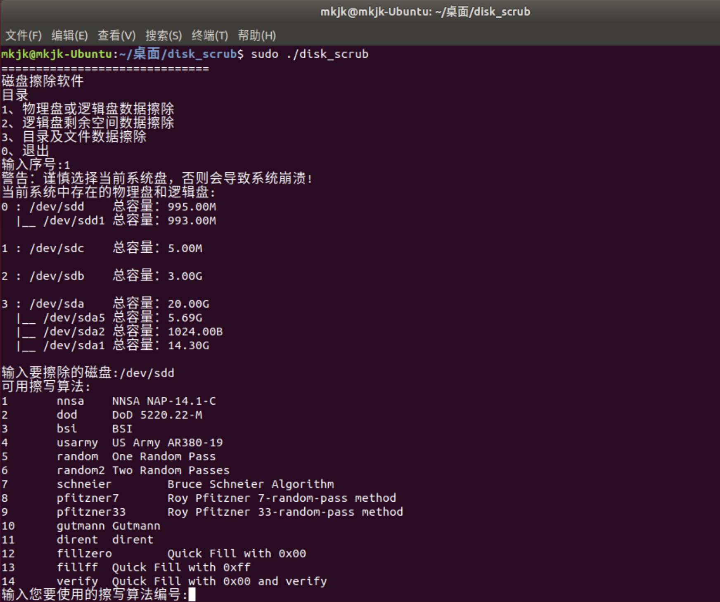Click menu line 2、逻辑盘剩余空间数据擦除
Screen dimensions: 720x602
[88, 123]
